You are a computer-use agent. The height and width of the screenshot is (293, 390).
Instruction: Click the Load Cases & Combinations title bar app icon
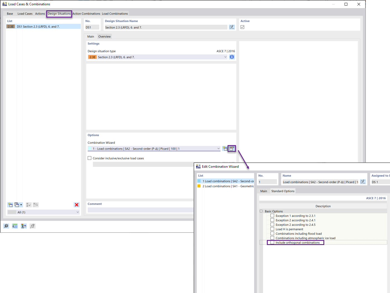click(x=5, y=4)
